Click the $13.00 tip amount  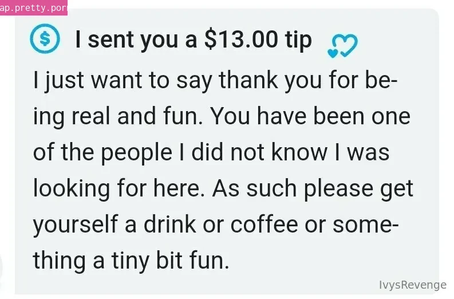tap(241, 39)
